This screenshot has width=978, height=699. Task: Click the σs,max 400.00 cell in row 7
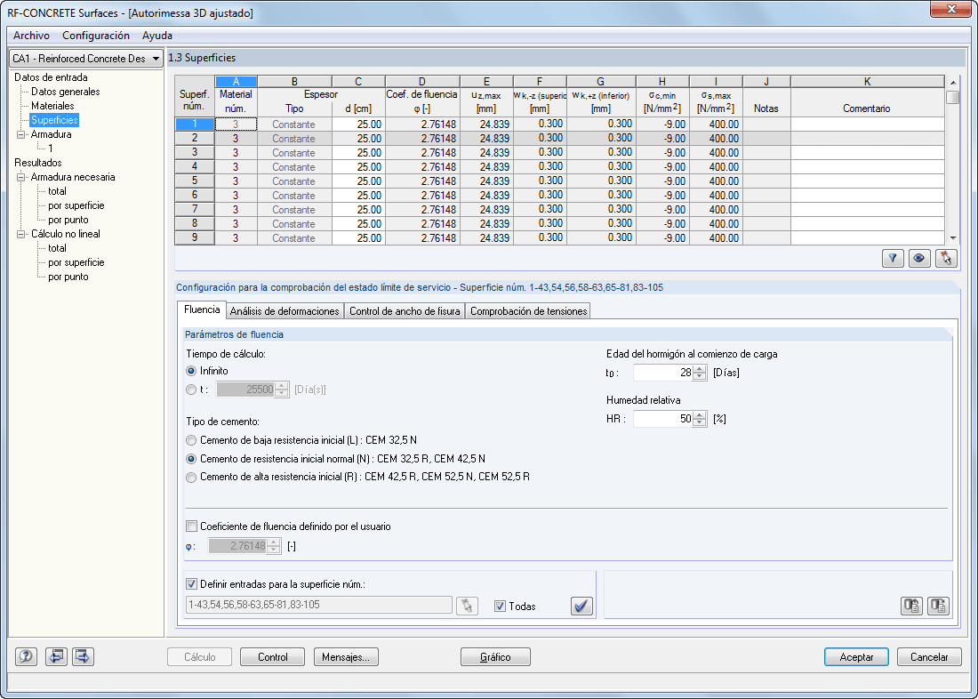click(x=716, y=210)
